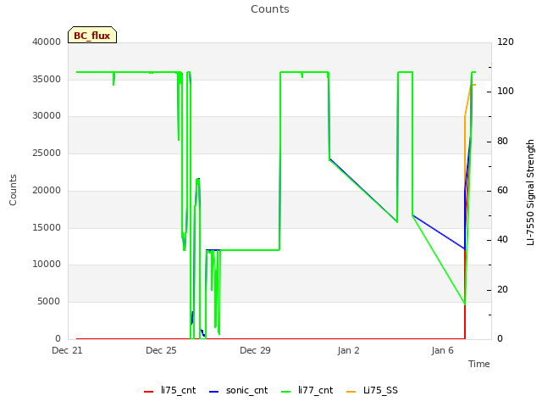The width and height of the screenshot is (542, 407).
Task: Click the 80 right axis value
Action: tap(502, 142)
